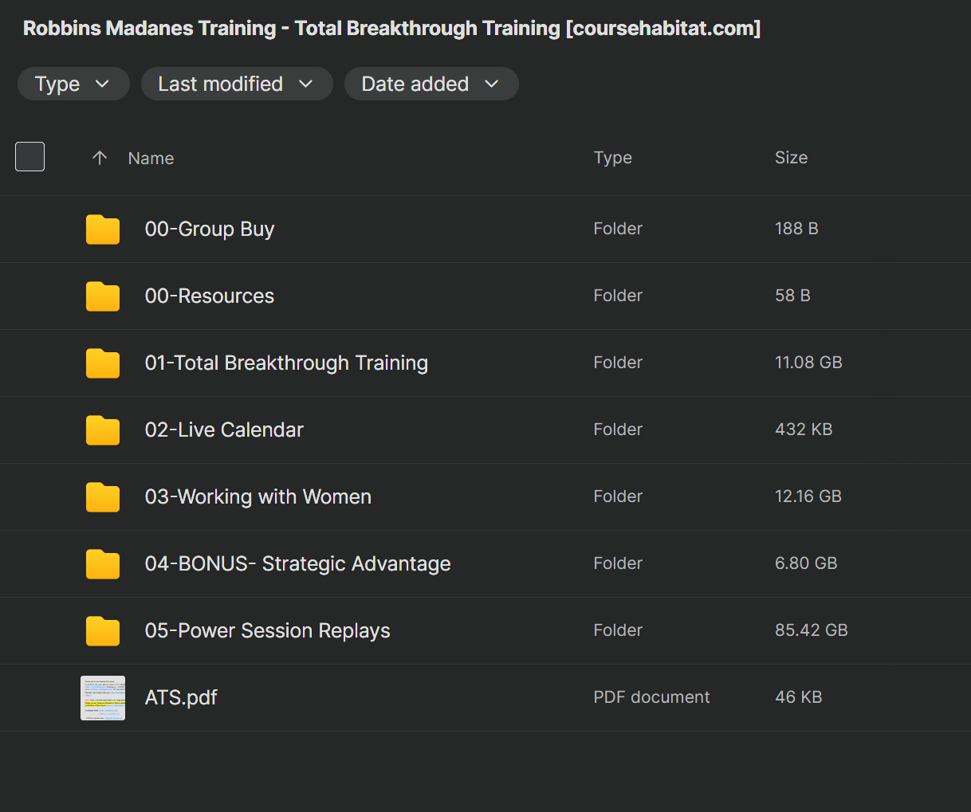The width and height of the screenshot is (971, 812).
Task: Sort files by the Name column header
Action: point(151,159)
